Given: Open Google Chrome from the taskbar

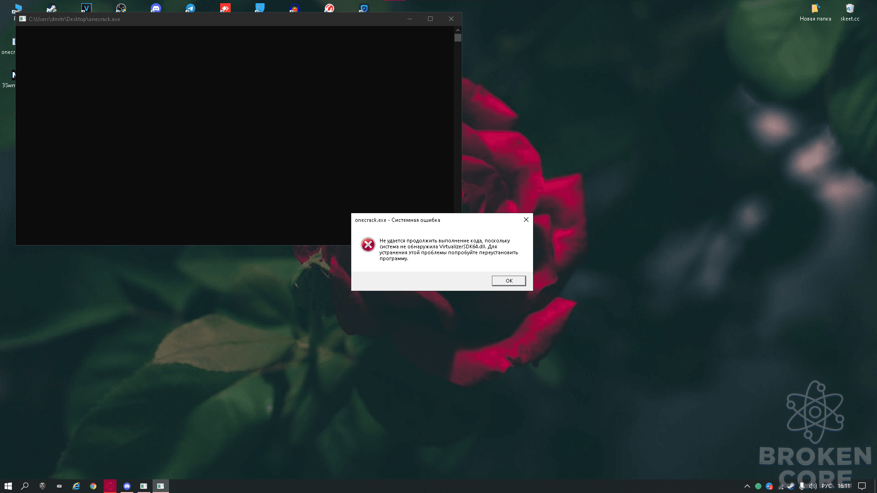Looking at the screenshot, I should coord(93,486).
